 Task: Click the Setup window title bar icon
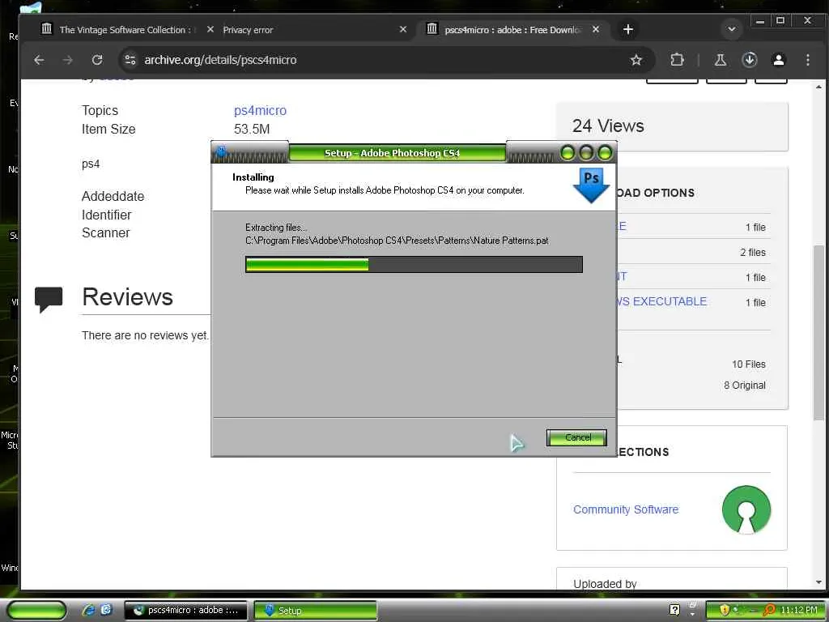(x=222, y=152)
